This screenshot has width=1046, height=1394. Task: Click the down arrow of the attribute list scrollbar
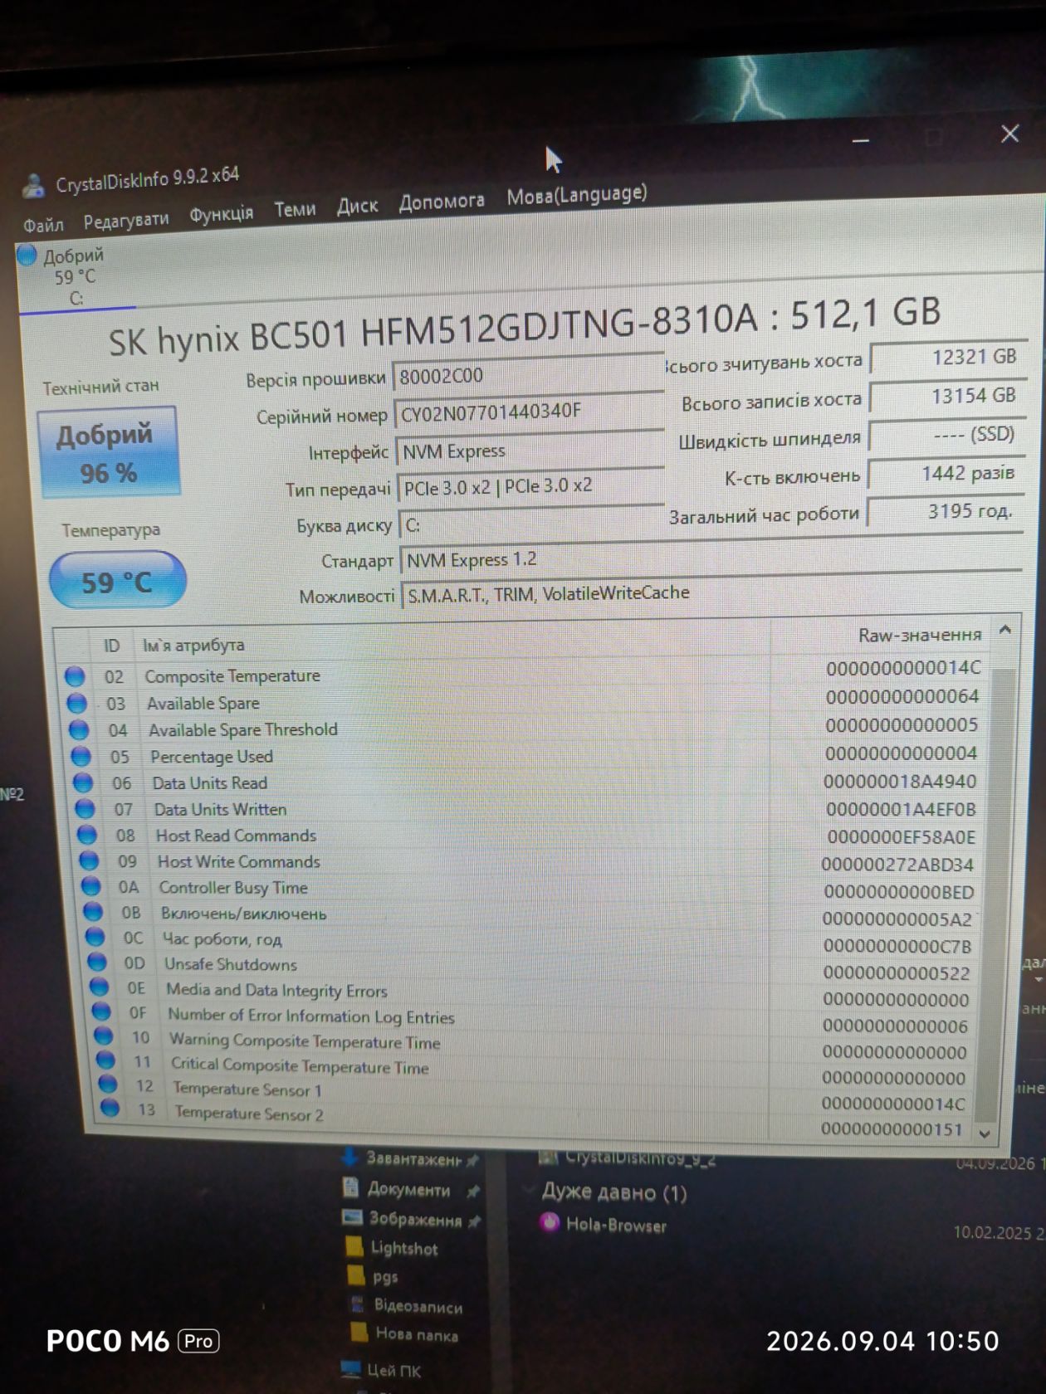coord(985,1133)
